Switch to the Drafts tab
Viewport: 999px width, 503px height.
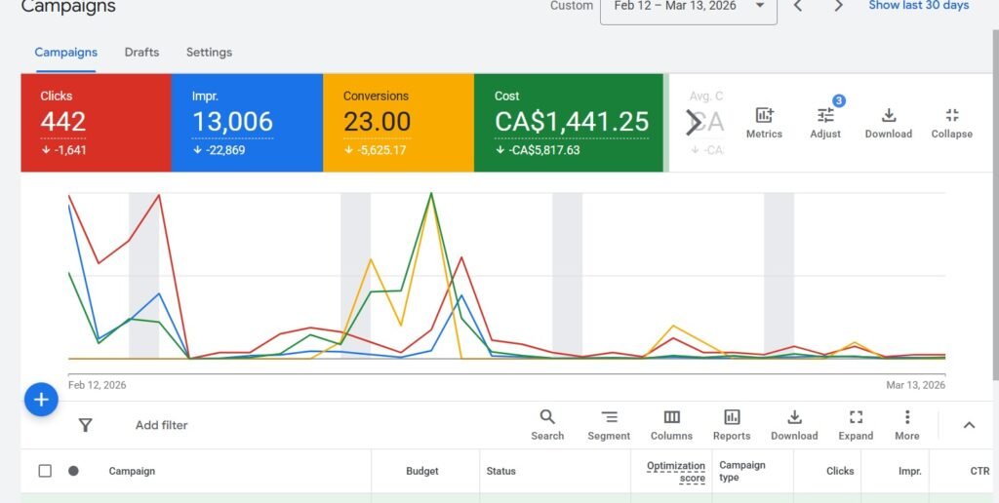(x=141, y=53)
